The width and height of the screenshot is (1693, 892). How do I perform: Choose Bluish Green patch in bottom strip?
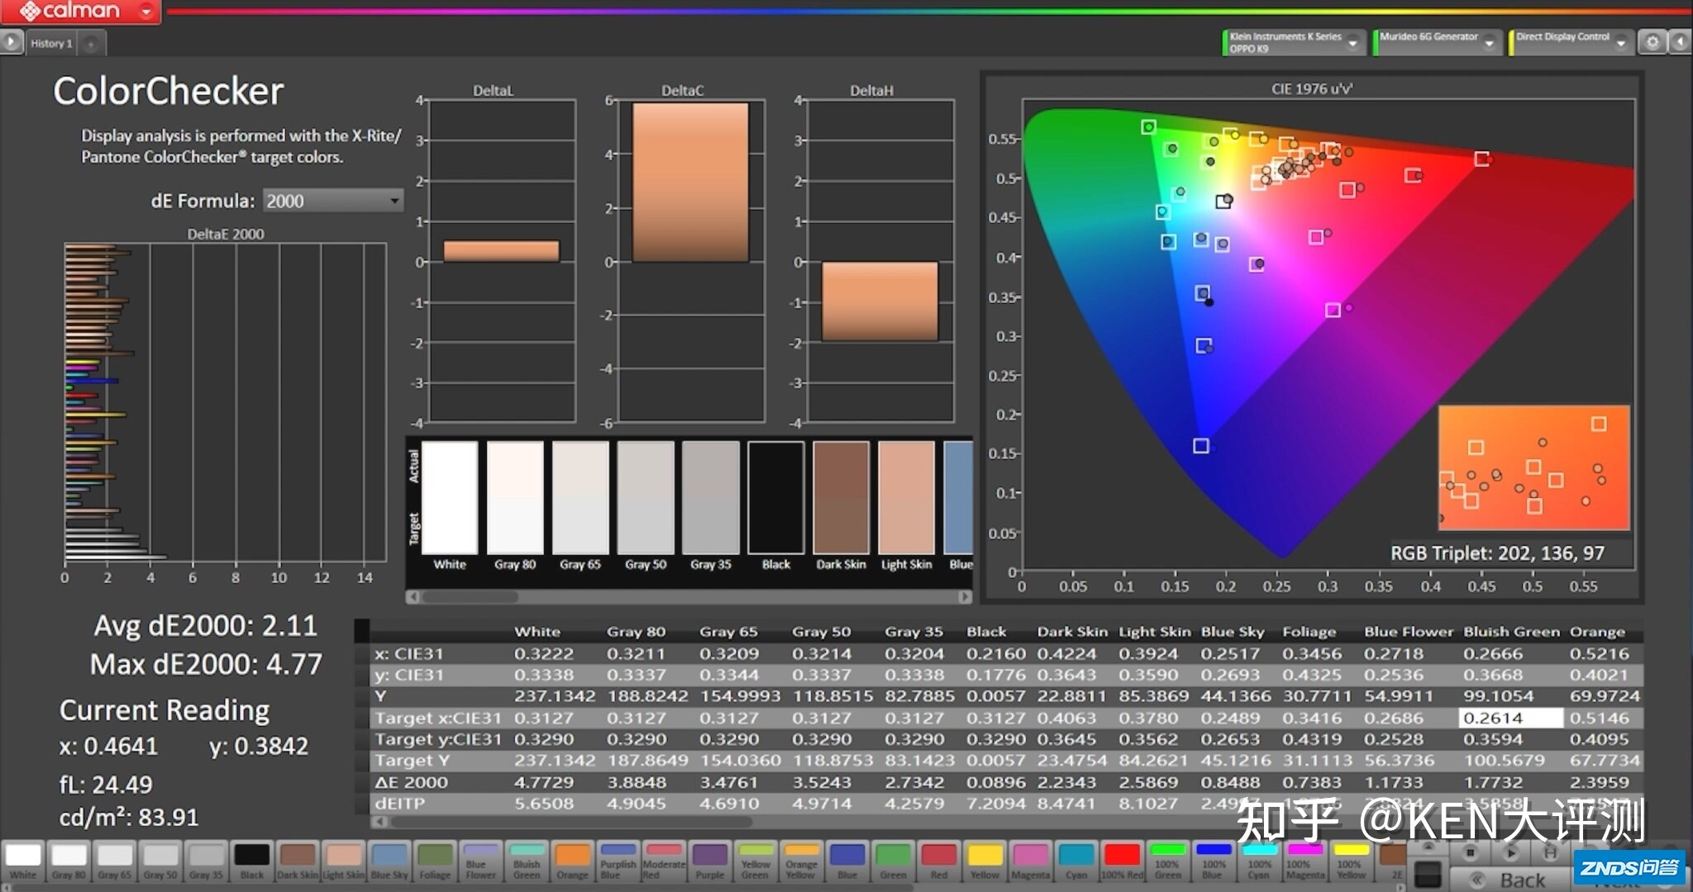(x=527, y=861)
